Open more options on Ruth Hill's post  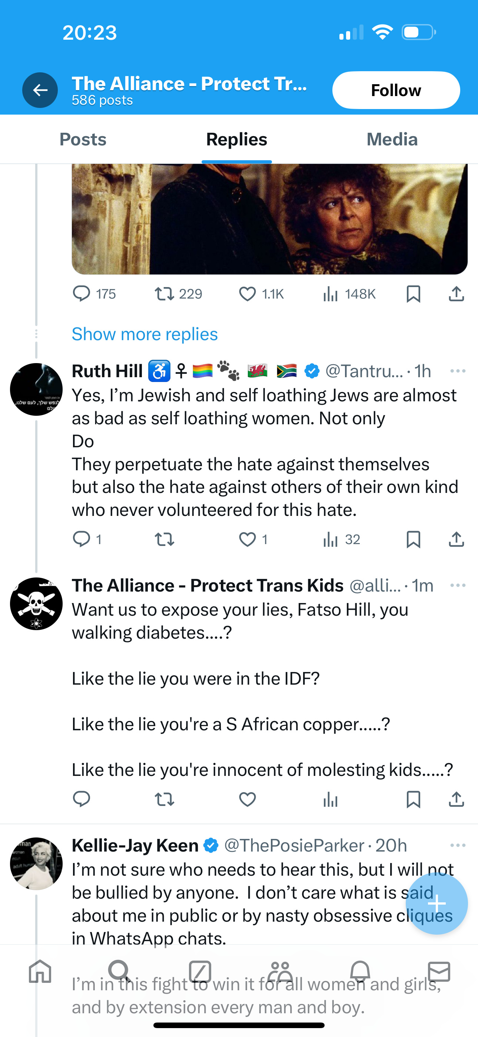pyautogui.click(x=458, y=371)
